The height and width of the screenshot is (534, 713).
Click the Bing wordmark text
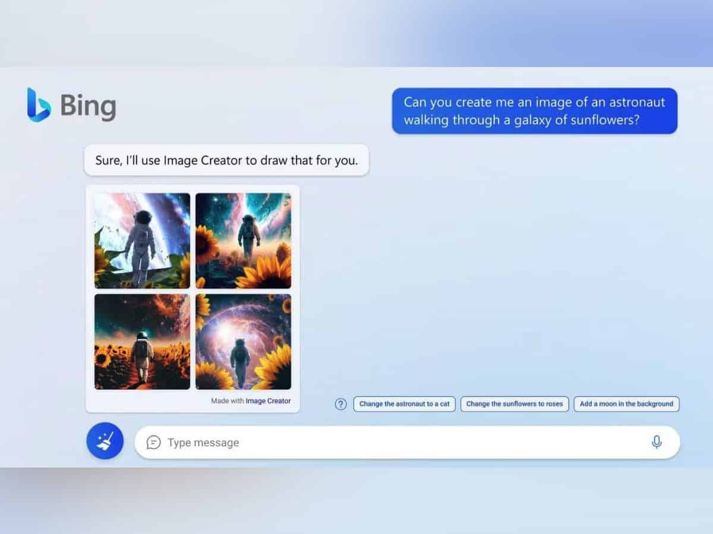click(x=88, y=107)
